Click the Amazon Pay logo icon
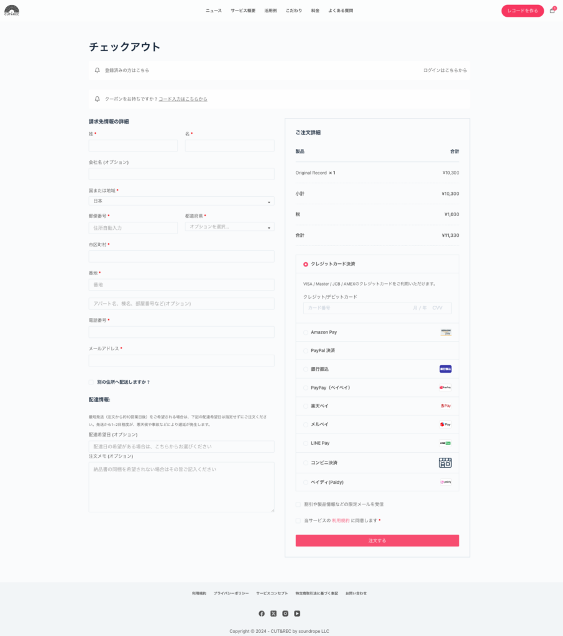563x636 pixels. [446, 332]
